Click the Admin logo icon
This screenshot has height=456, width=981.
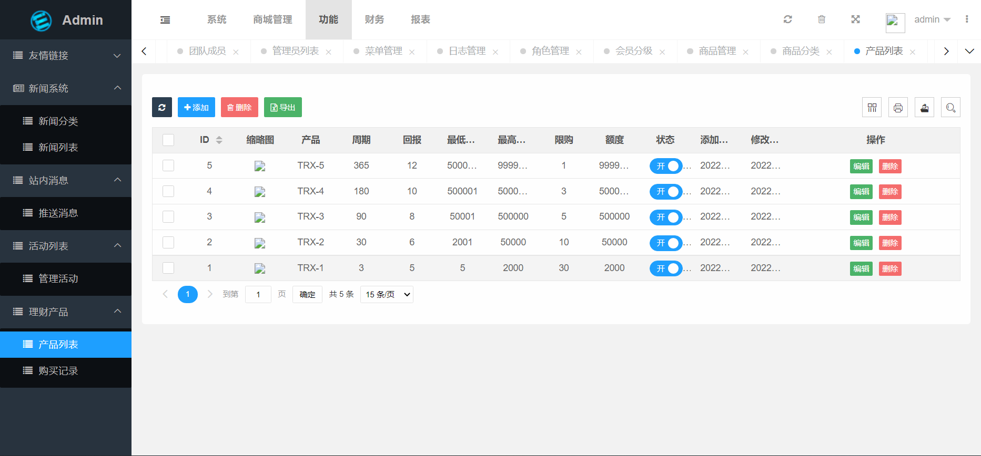point(41,20)
